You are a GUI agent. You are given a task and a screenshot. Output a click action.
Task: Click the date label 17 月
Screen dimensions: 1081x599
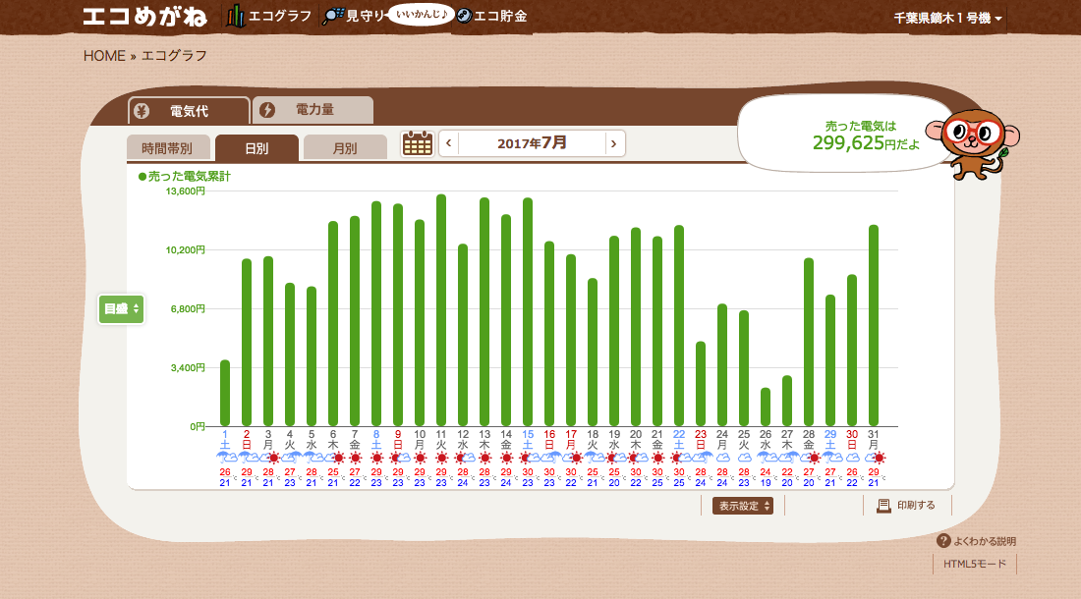[571, 440]
